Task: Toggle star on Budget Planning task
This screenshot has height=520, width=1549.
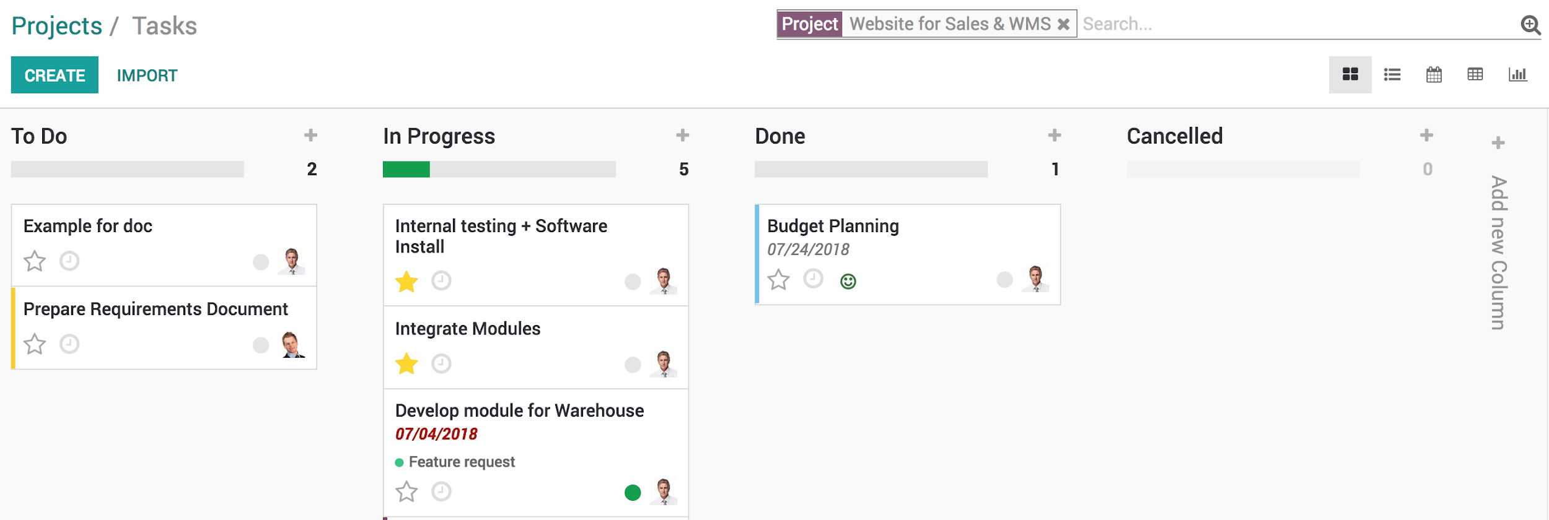Action: 779,280
